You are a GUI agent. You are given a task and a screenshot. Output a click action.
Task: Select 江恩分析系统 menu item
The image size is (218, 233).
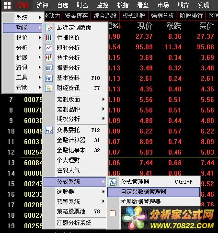click(x=75, y=223)
